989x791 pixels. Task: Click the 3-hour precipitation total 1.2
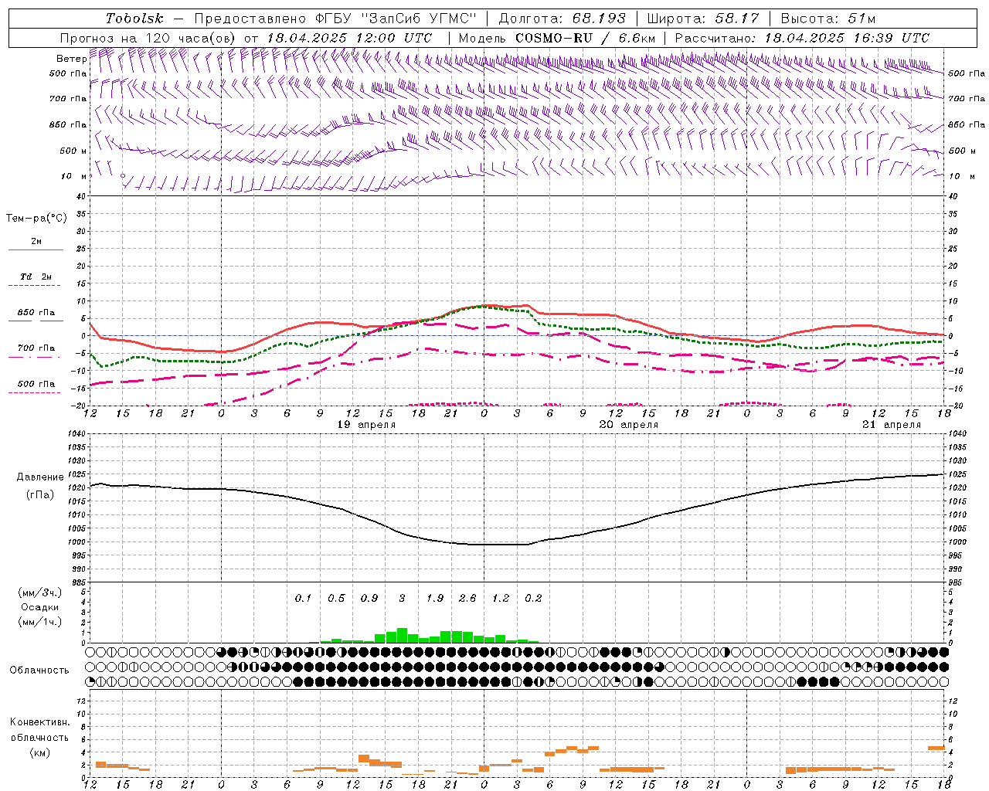501,599
